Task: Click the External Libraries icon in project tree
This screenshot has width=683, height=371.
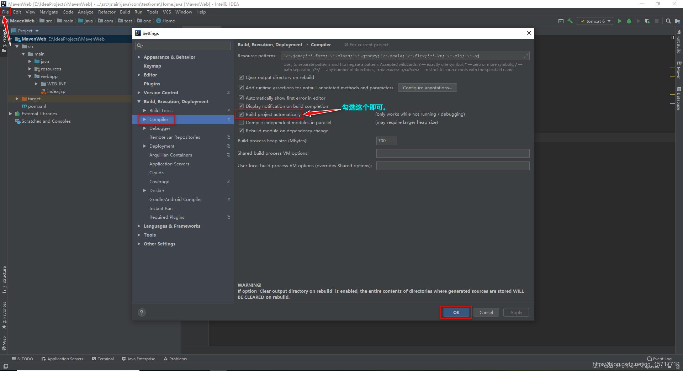Action: click(x=18, y=114)
